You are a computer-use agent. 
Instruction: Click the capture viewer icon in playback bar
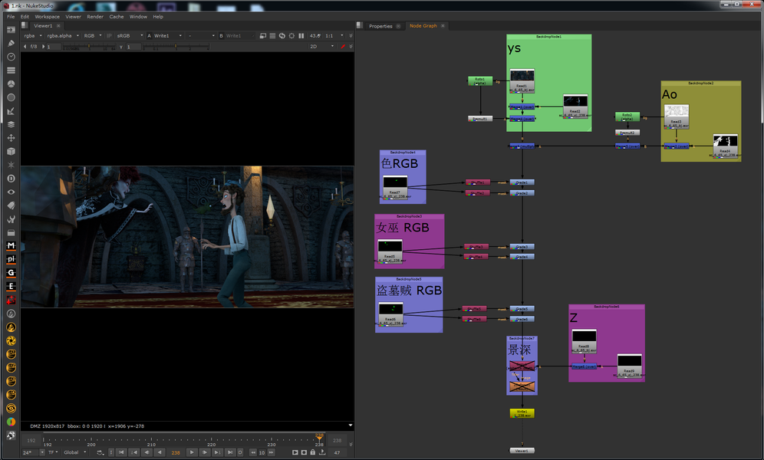304,452
